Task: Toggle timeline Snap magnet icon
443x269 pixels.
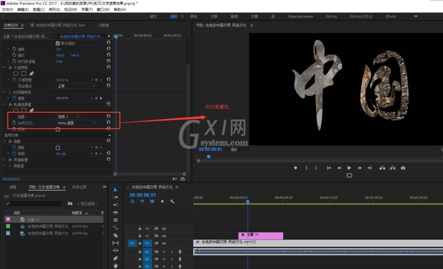Action: pyautogui.click(x=142, y=201)
